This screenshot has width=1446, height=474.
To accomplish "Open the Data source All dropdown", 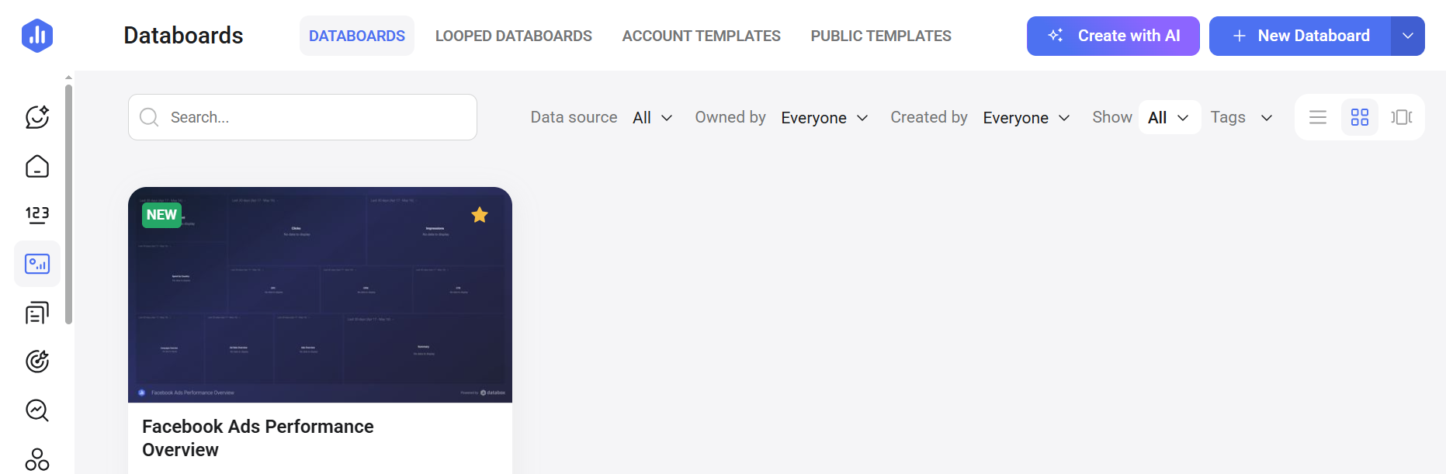I will (x=652, y=118).
